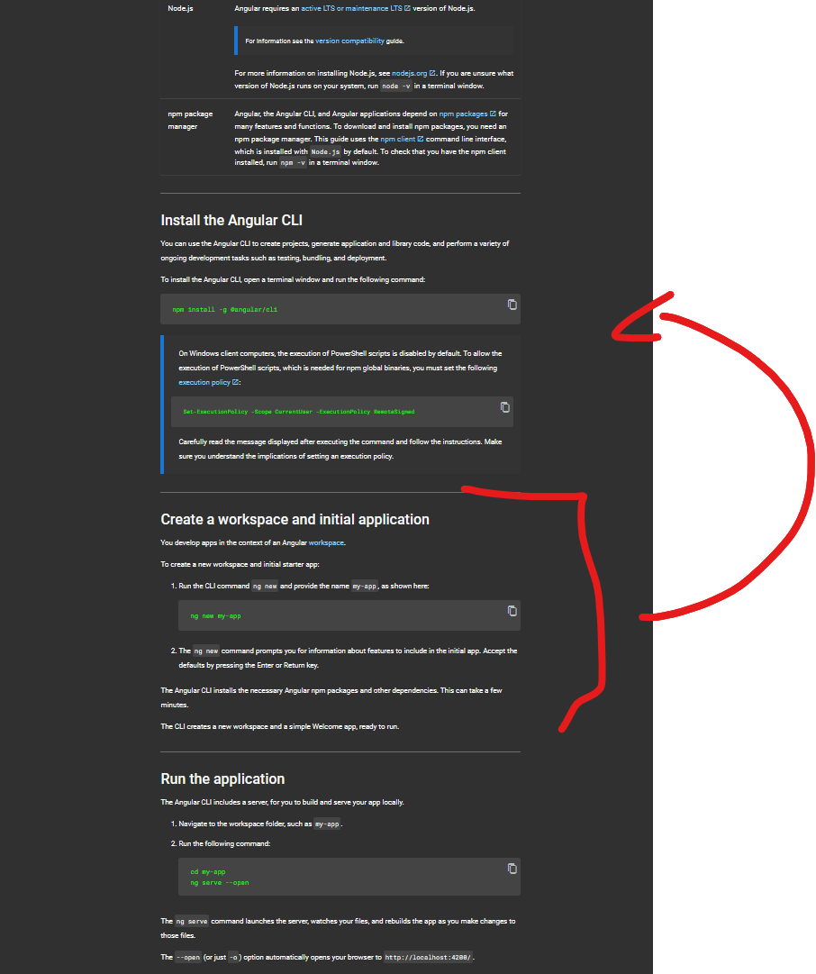Viewport: 816px width, 974px height.
Task: Click the npm -v inline code
Action: coord(293,163)
